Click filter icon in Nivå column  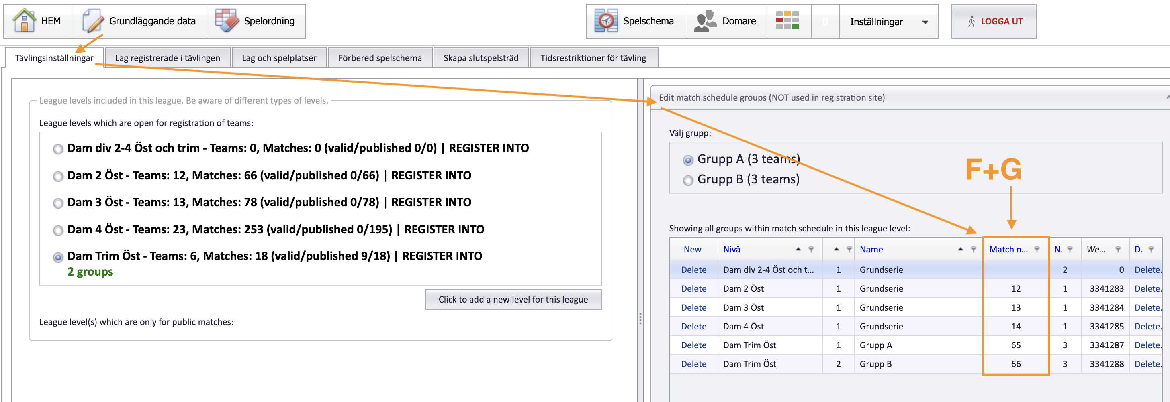tap(811, 249)
